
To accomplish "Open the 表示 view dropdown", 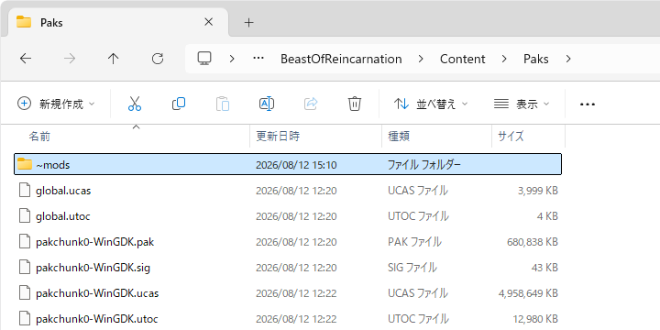I will (522, 104).
